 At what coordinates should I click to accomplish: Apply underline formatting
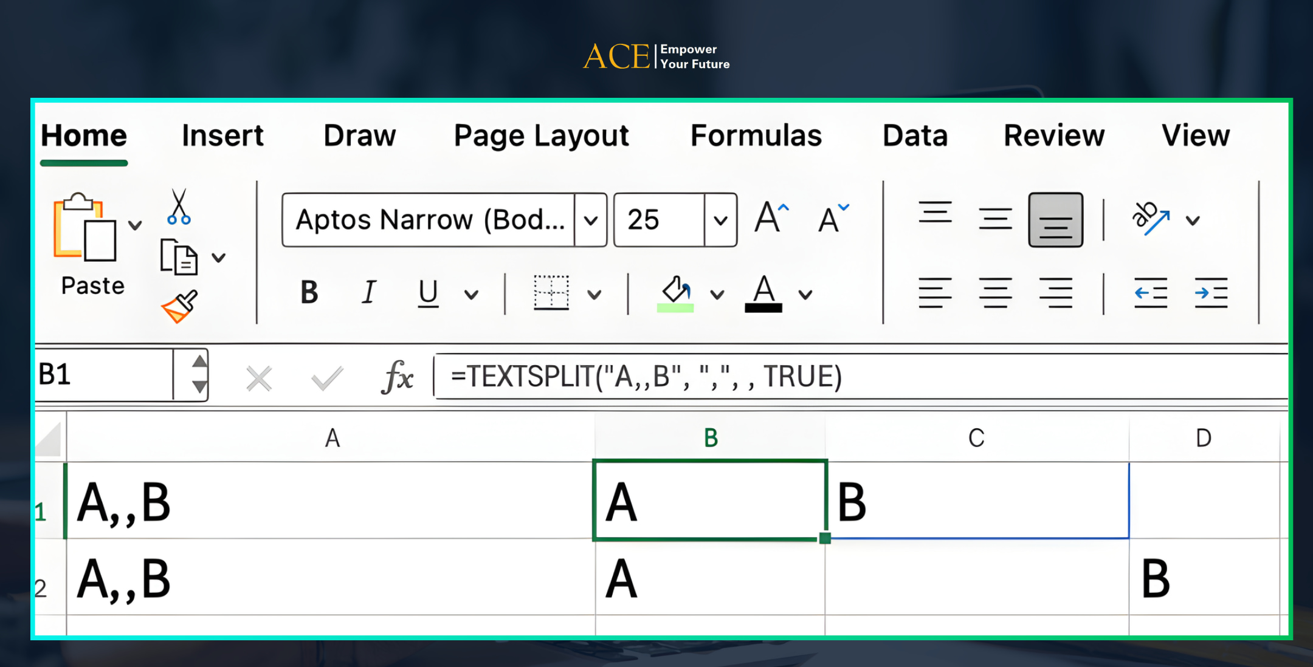click(428, 293)
